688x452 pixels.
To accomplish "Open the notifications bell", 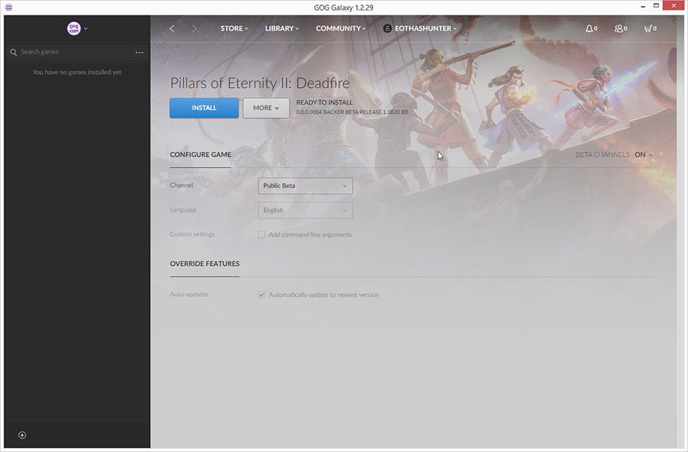I will [x=591, y=29].
